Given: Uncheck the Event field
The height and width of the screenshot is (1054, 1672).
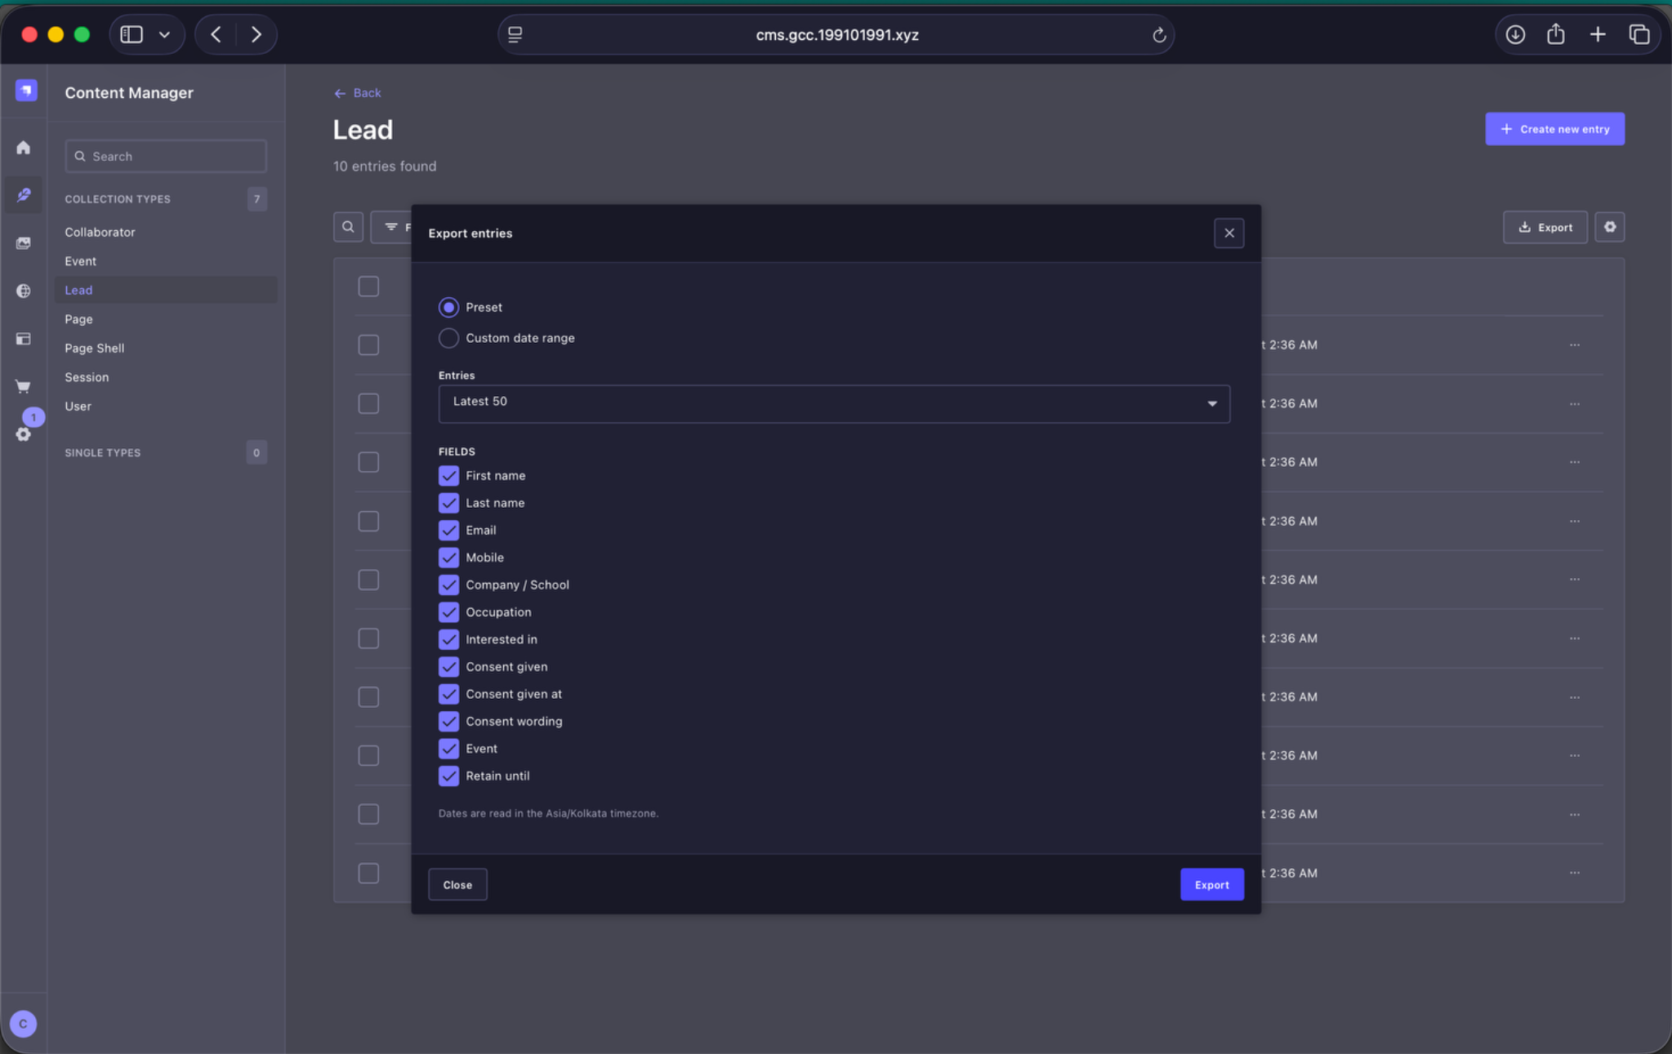Looking at the screenshot, I should click(x=448, y=749).
